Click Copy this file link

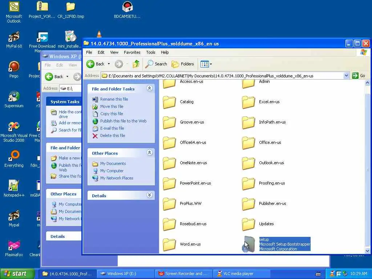112,114
